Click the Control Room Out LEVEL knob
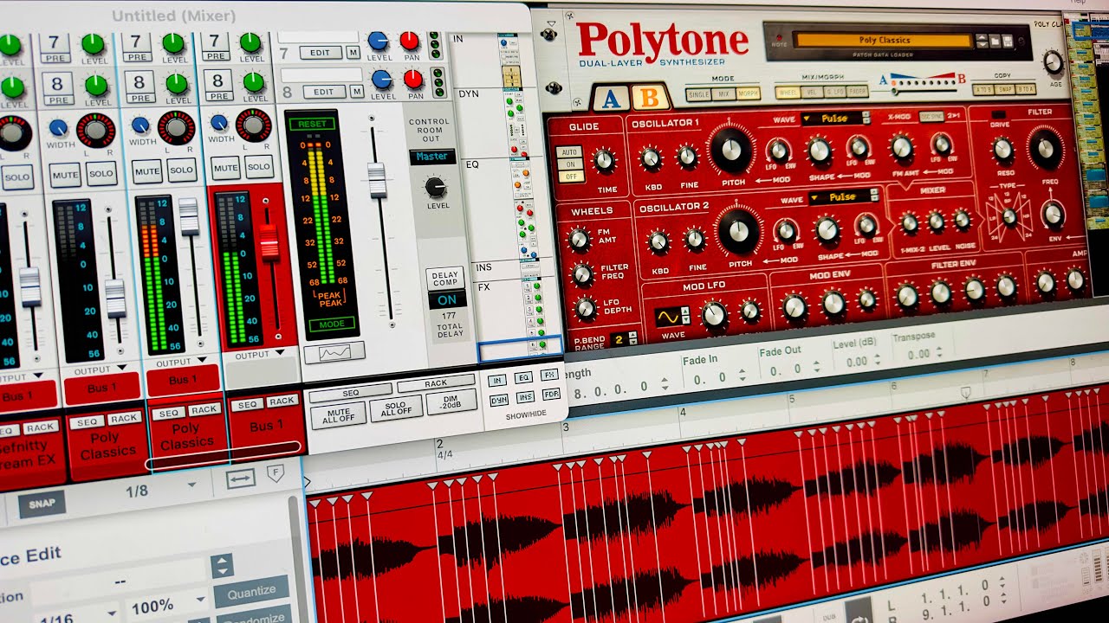 coord(435,186)
